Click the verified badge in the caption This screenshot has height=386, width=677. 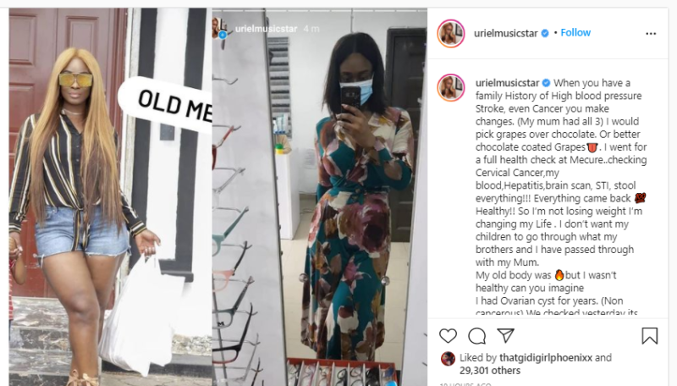(546, 83)
